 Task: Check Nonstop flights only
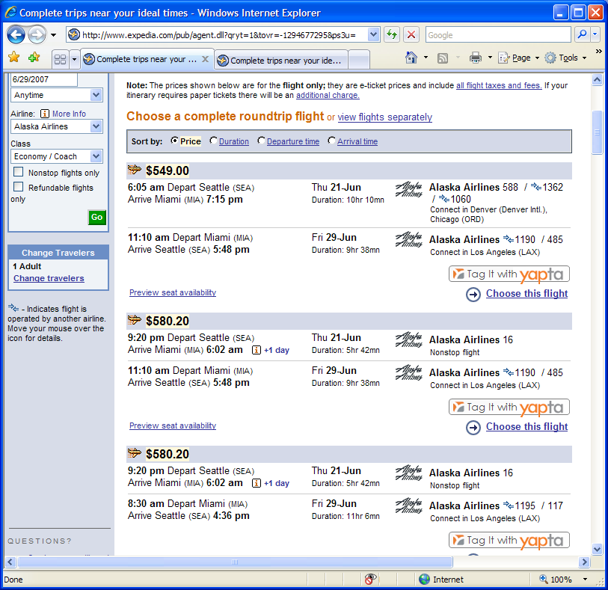[18, 172]
